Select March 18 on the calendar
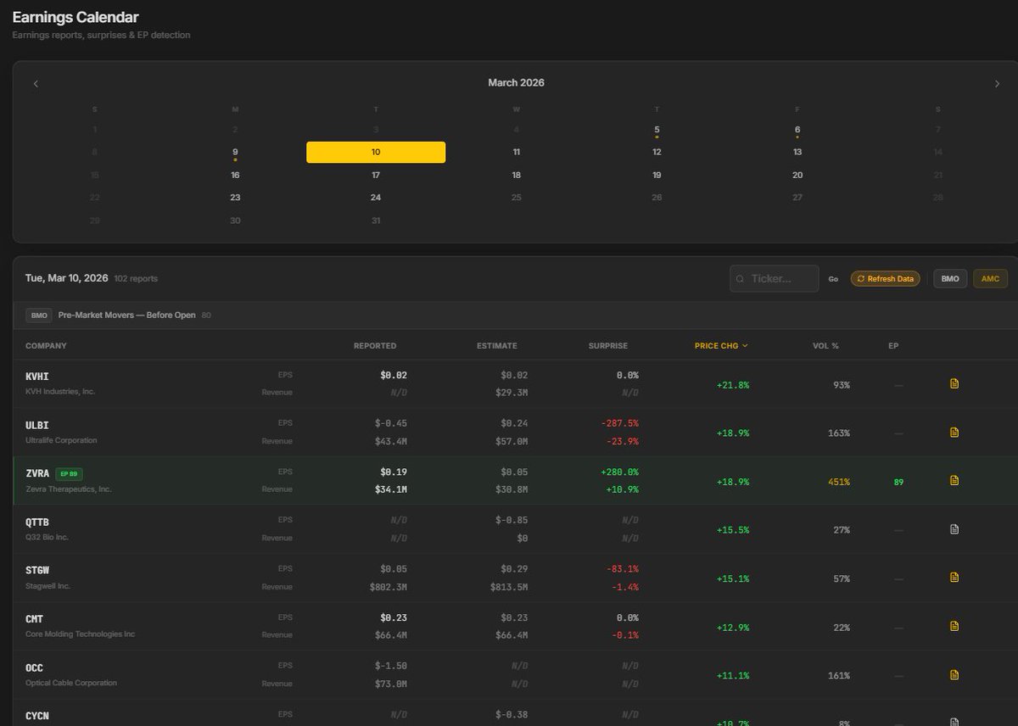 pyautogui.click(x=517, y=175)
